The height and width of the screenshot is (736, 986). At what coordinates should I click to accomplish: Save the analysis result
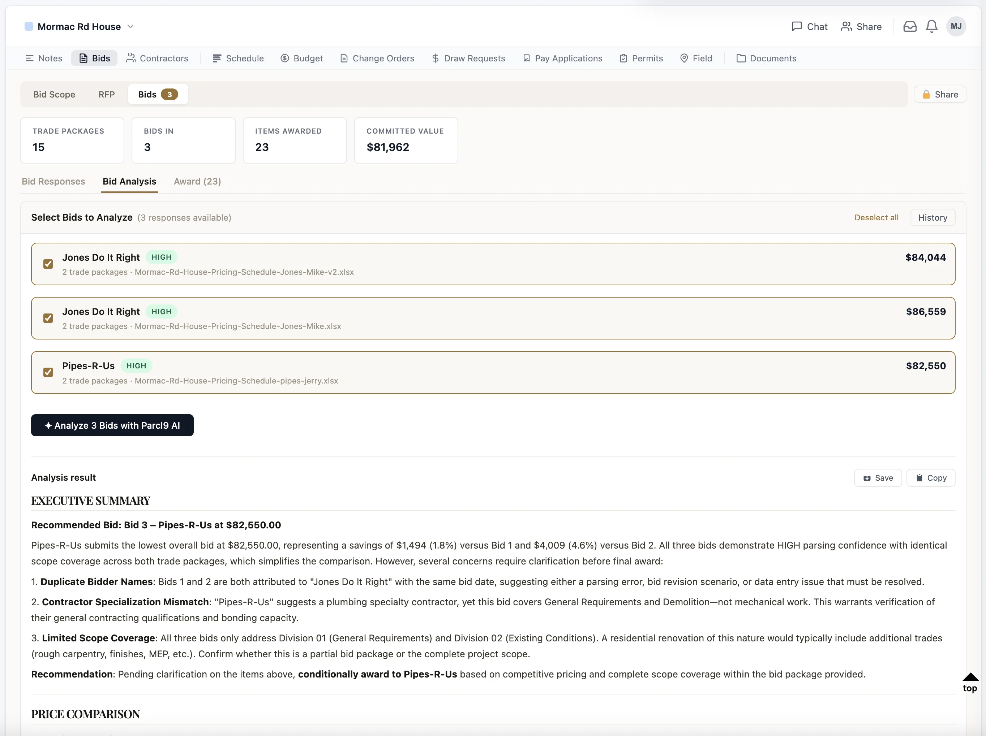tap(878, 478)
